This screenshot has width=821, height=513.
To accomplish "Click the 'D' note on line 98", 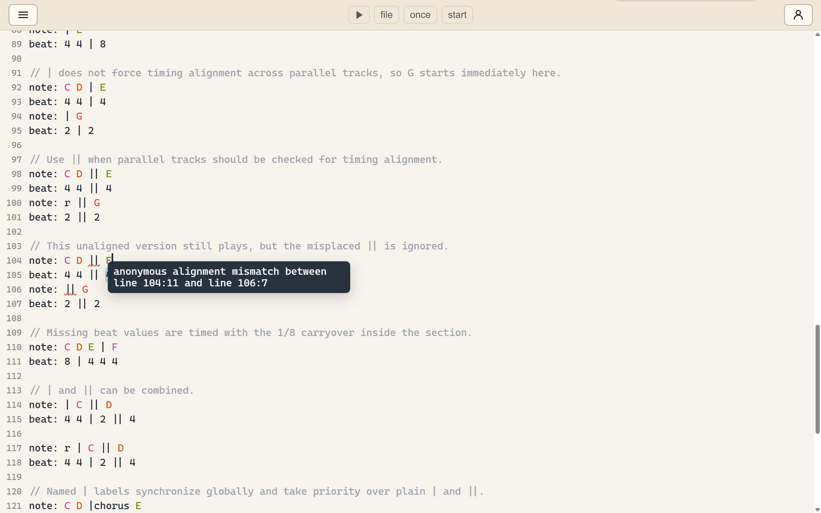I will coord(79,174).
